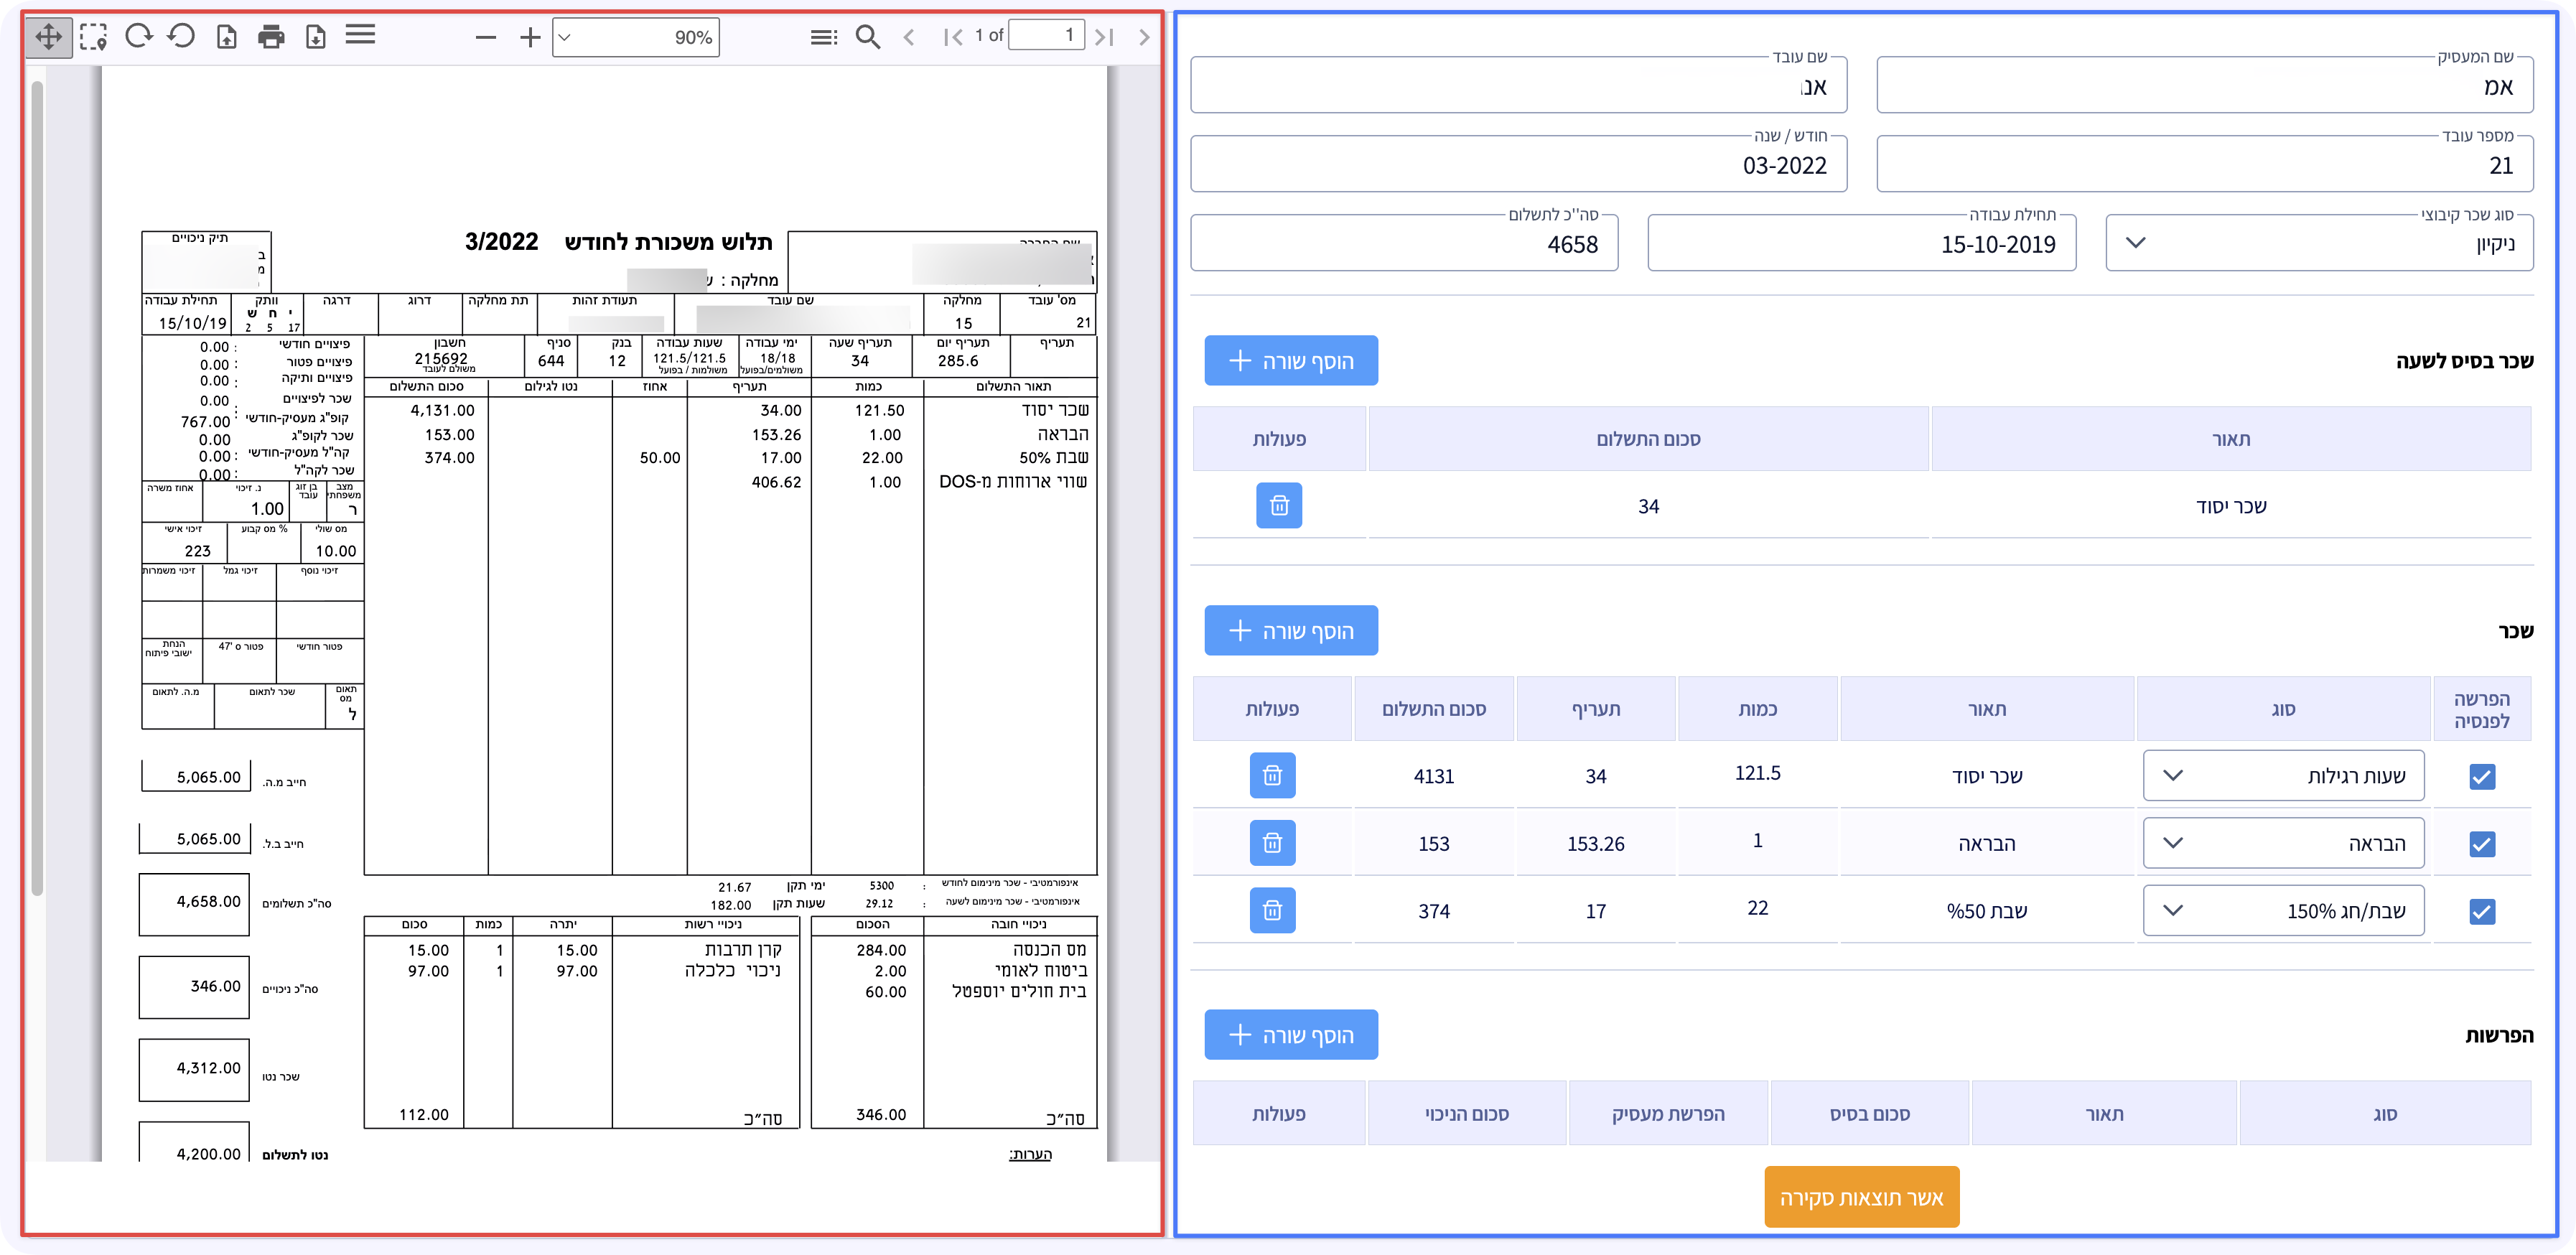
Task: Click הוסף שורה under הפרשות section
Action: [1290, 1034]
